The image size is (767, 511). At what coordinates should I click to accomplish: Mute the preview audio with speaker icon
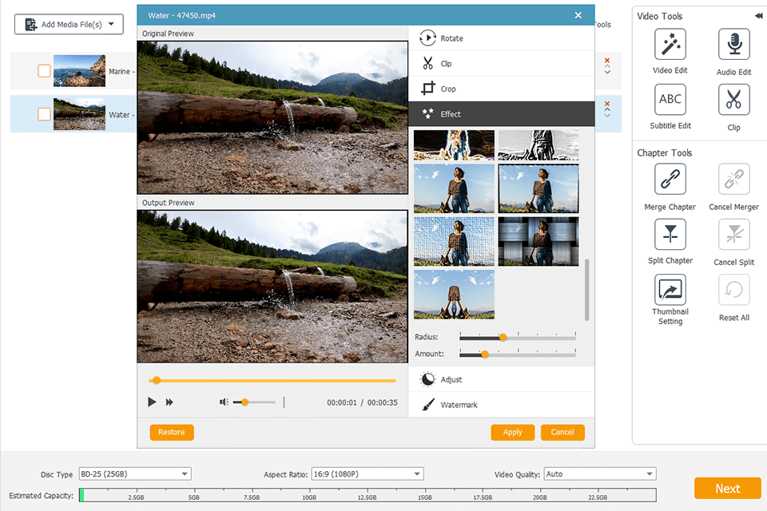tap(224, 402)
